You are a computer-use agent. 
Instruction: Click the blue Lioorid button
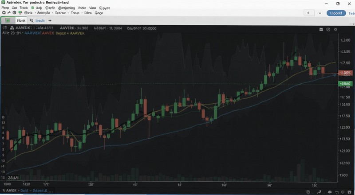336,13
